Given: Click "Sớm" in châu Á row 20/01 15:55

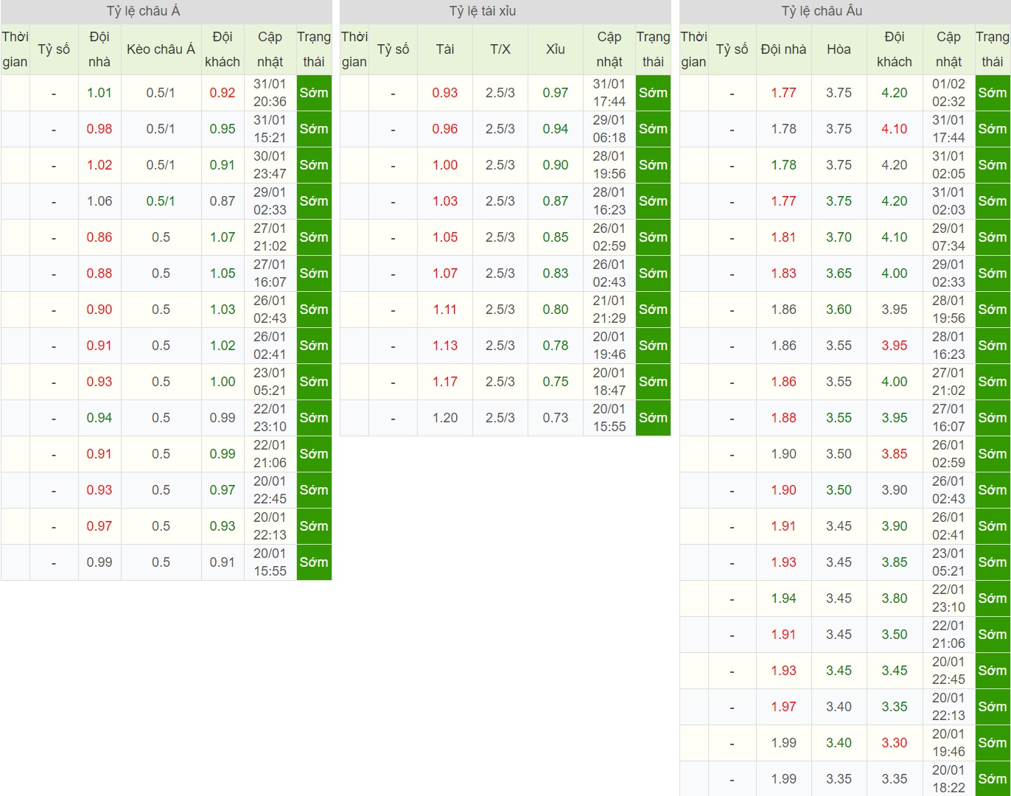Looking at the screenshot, I should (314, 562).
